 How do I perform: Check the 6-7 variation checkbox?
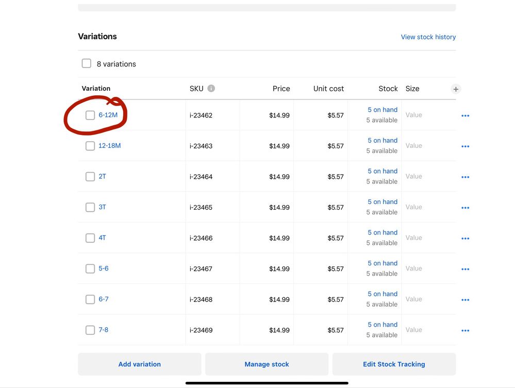click(90, 299)
